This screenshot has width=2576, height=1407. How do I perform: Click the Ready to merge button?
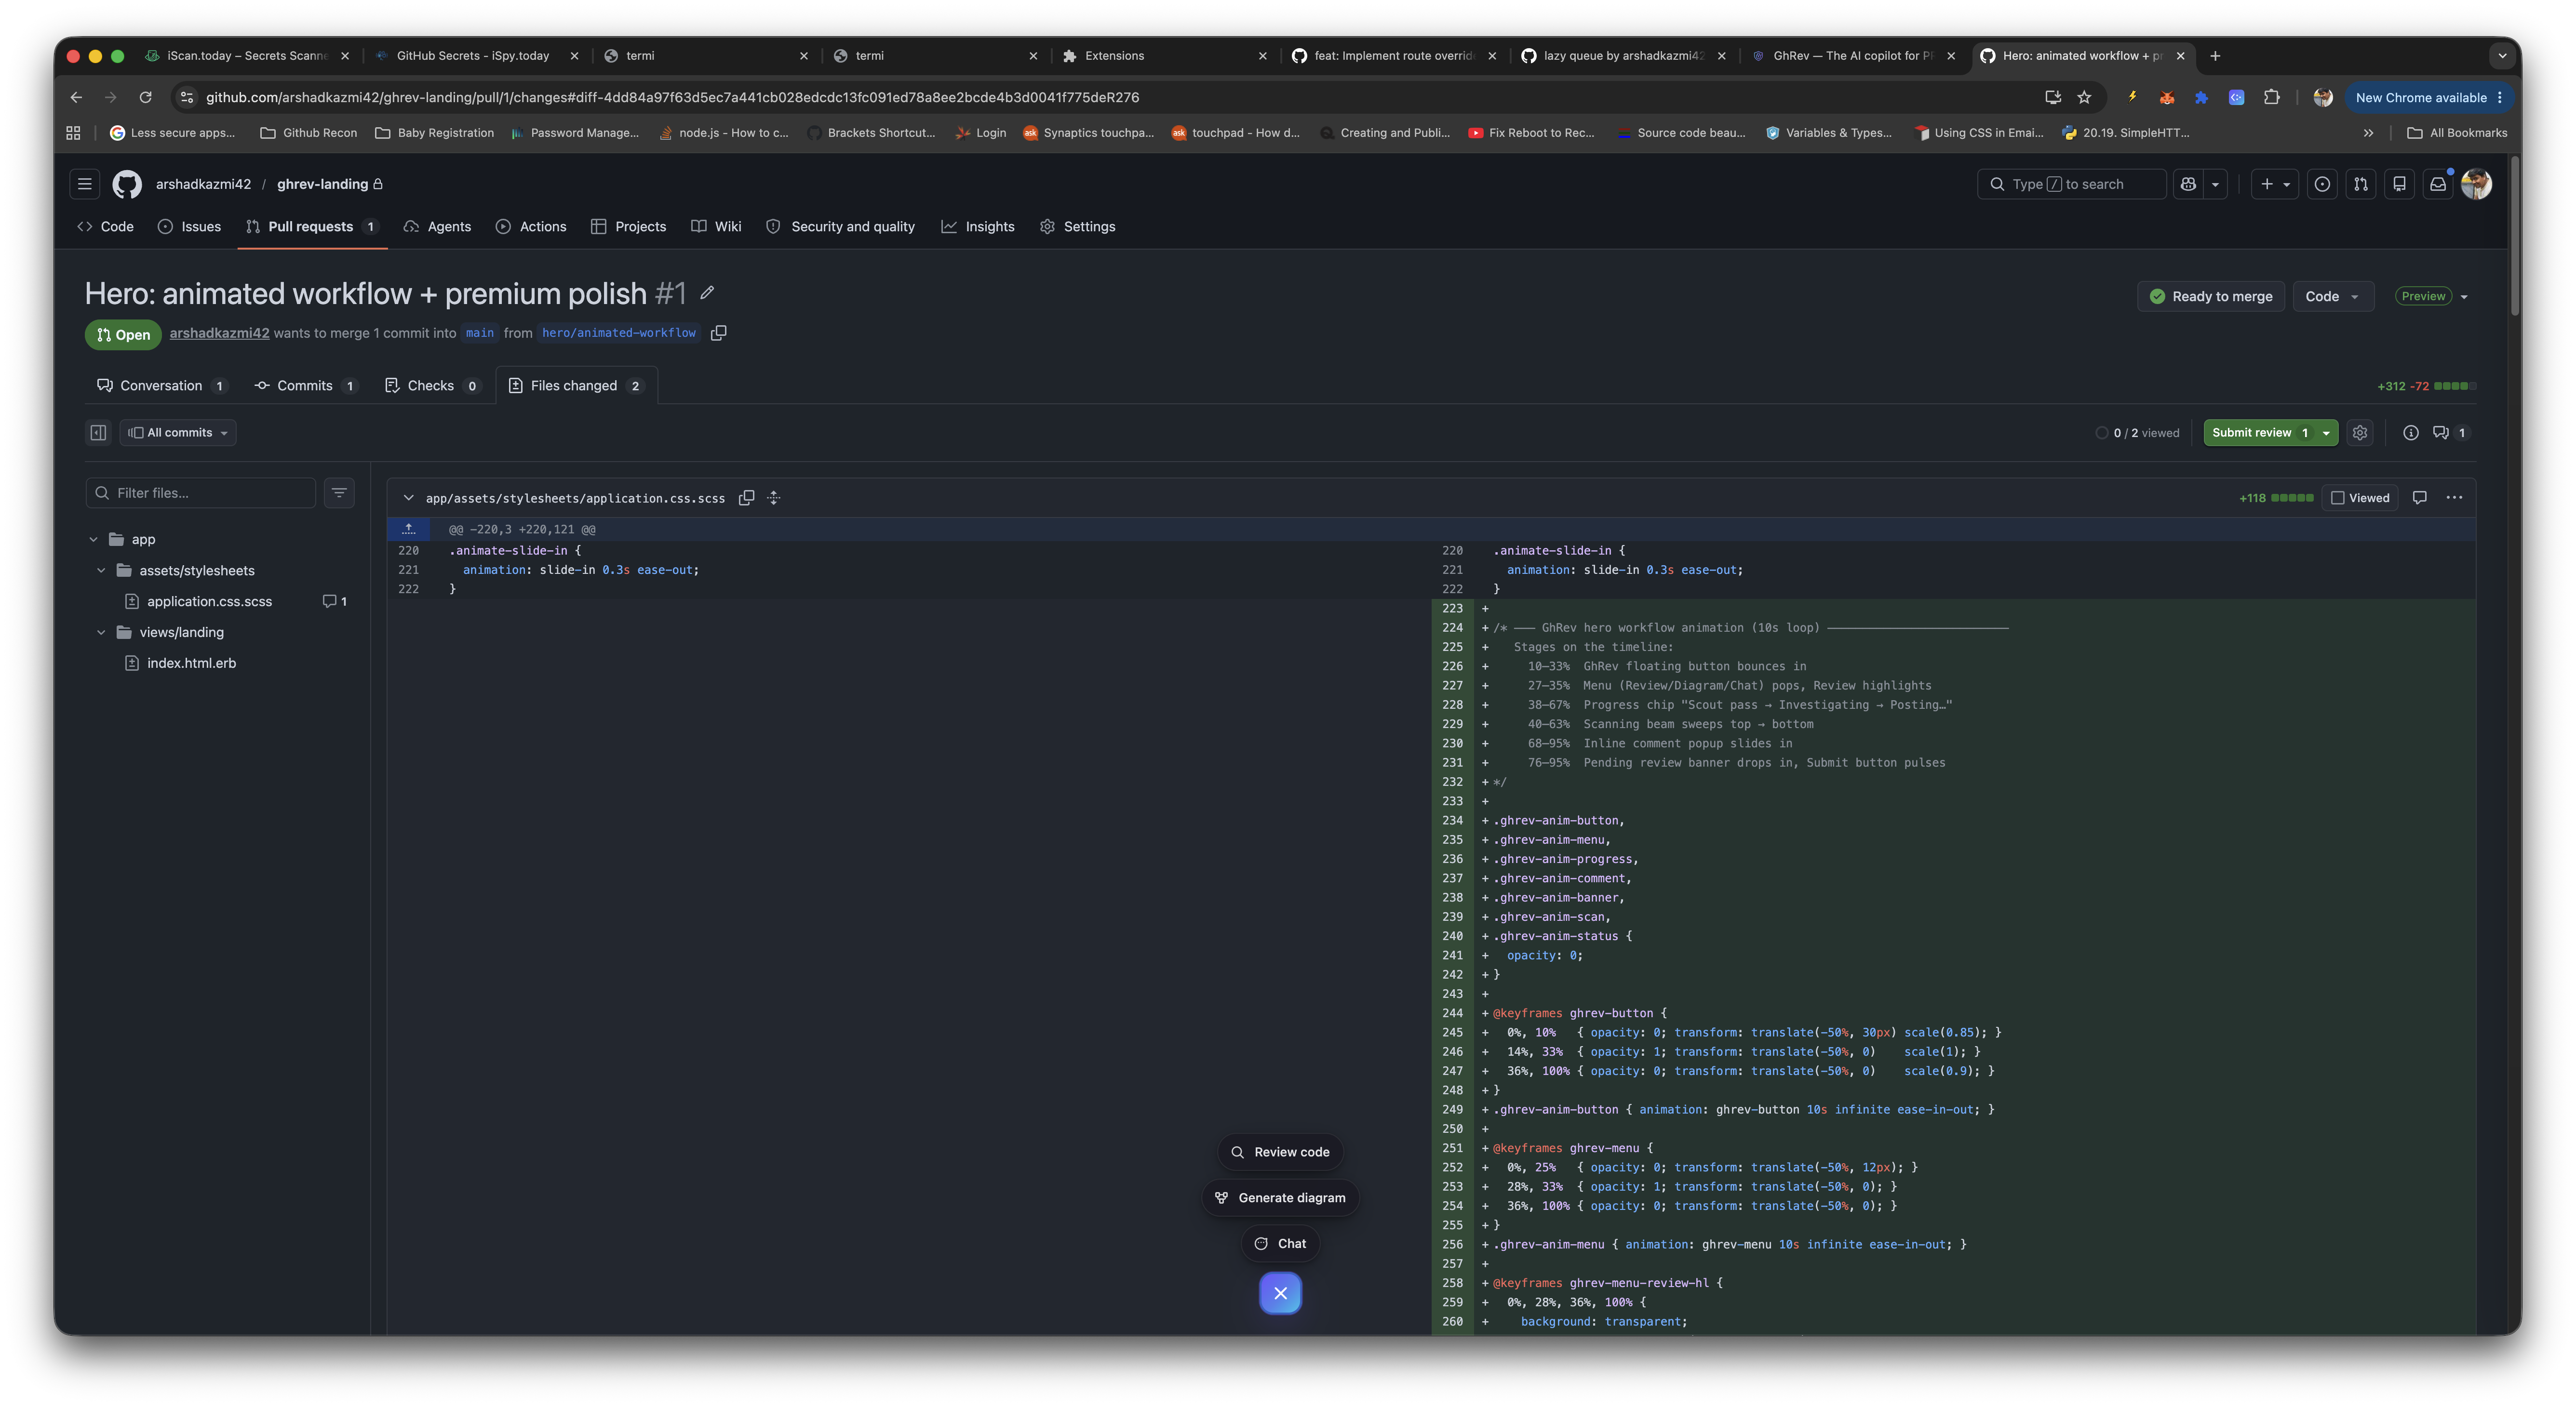tap(2211, 296)
